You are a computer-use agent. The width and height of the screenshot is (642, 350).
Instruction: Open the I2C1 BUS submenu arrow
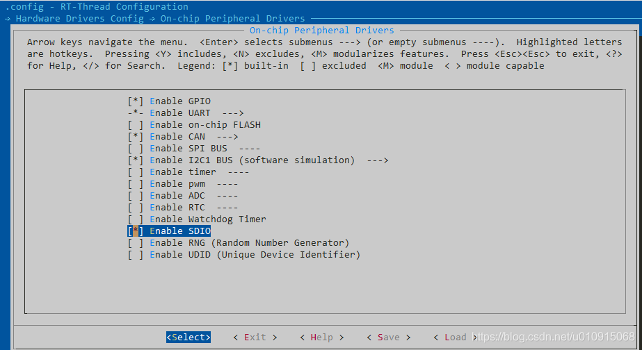(x=378, y=160)
